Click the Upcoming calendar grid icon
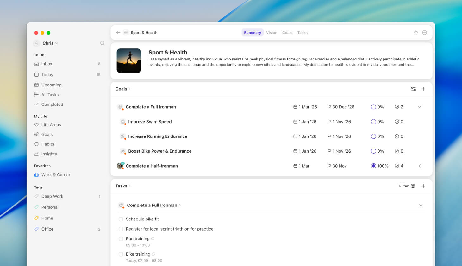462x266 pixels. pyautogui.click(x=36, y=85)
